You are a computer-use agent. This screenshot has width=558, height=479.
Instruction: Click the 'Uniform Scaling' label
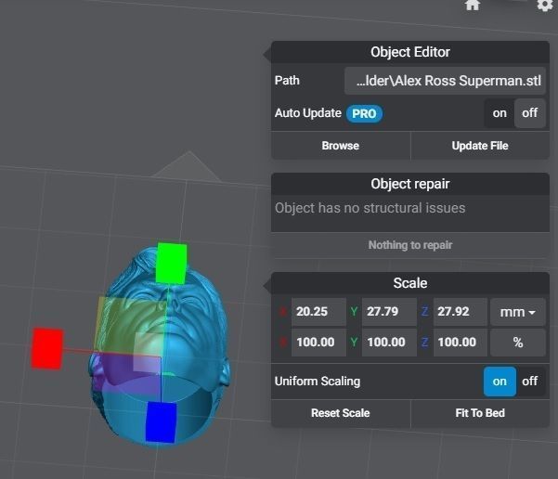318,382
